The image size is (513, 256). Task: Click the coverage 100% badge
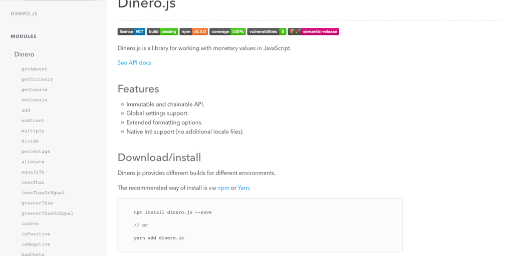[227, 31]
